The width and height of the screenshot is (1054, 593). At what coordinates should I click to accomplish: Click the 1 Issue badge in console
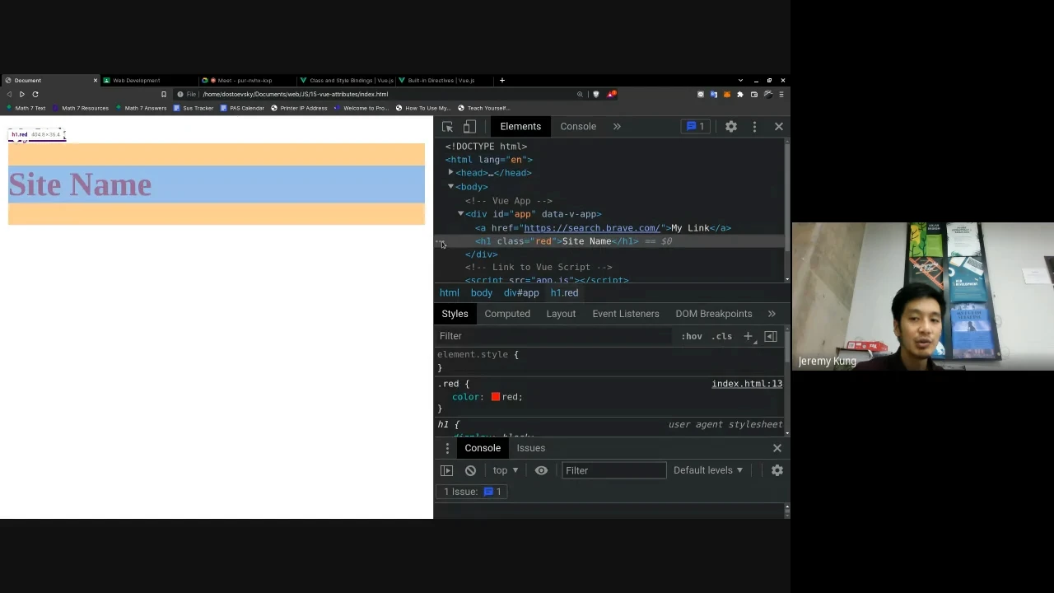(x=473, y=492)
